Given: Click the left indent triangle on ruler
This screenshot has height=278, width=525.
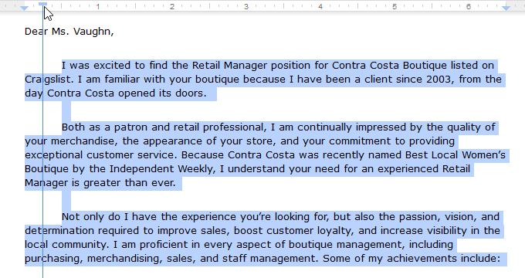Looking at the screenshot, I should 24,8.
